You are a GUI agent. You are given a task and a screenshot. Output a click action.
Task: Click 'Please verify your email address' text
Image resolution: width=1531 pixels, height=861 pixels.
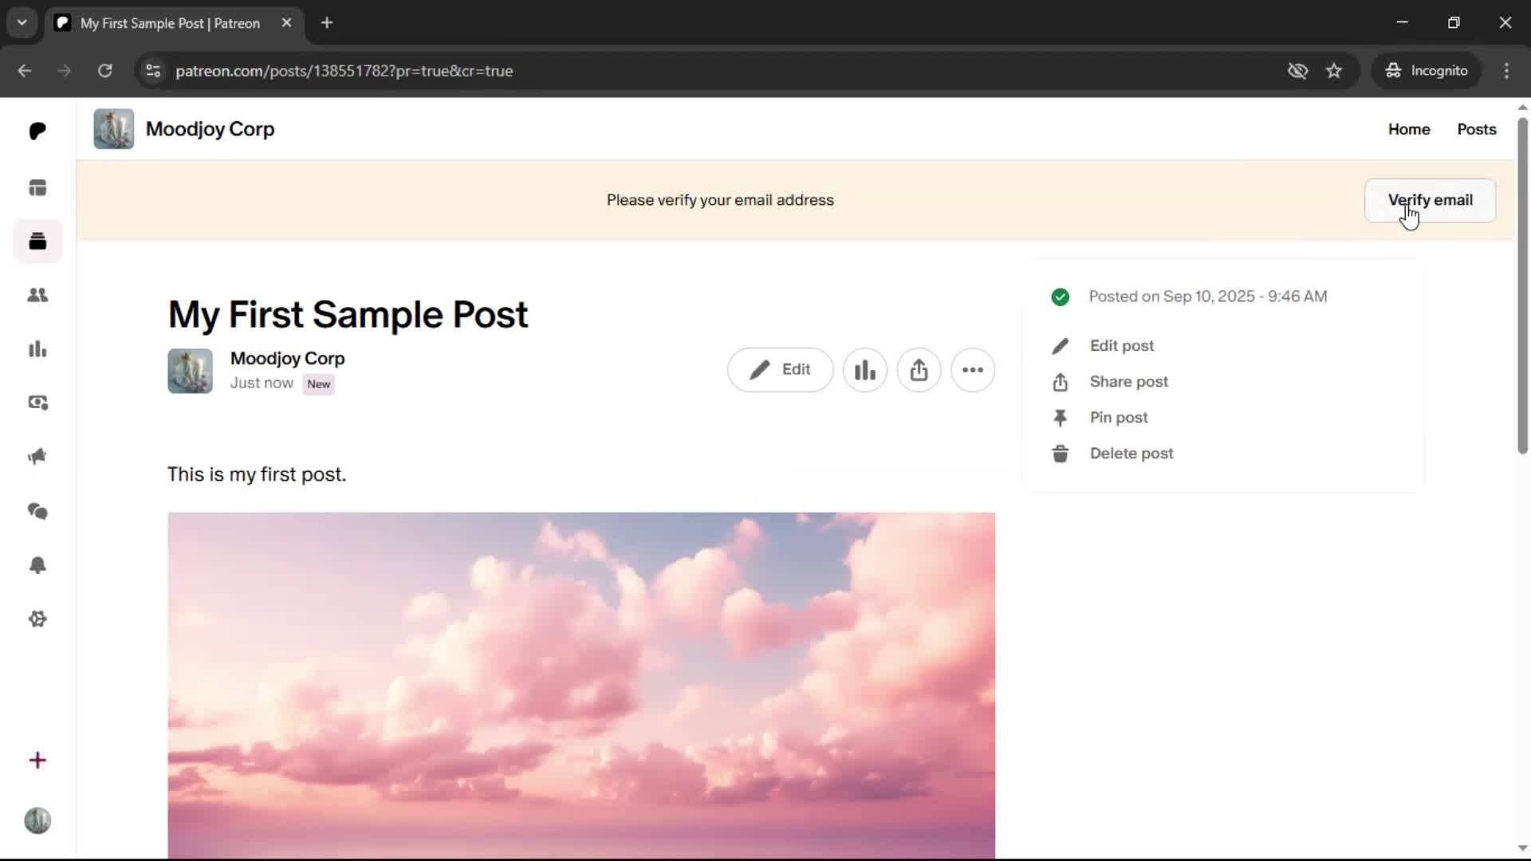tap(719, 200)
